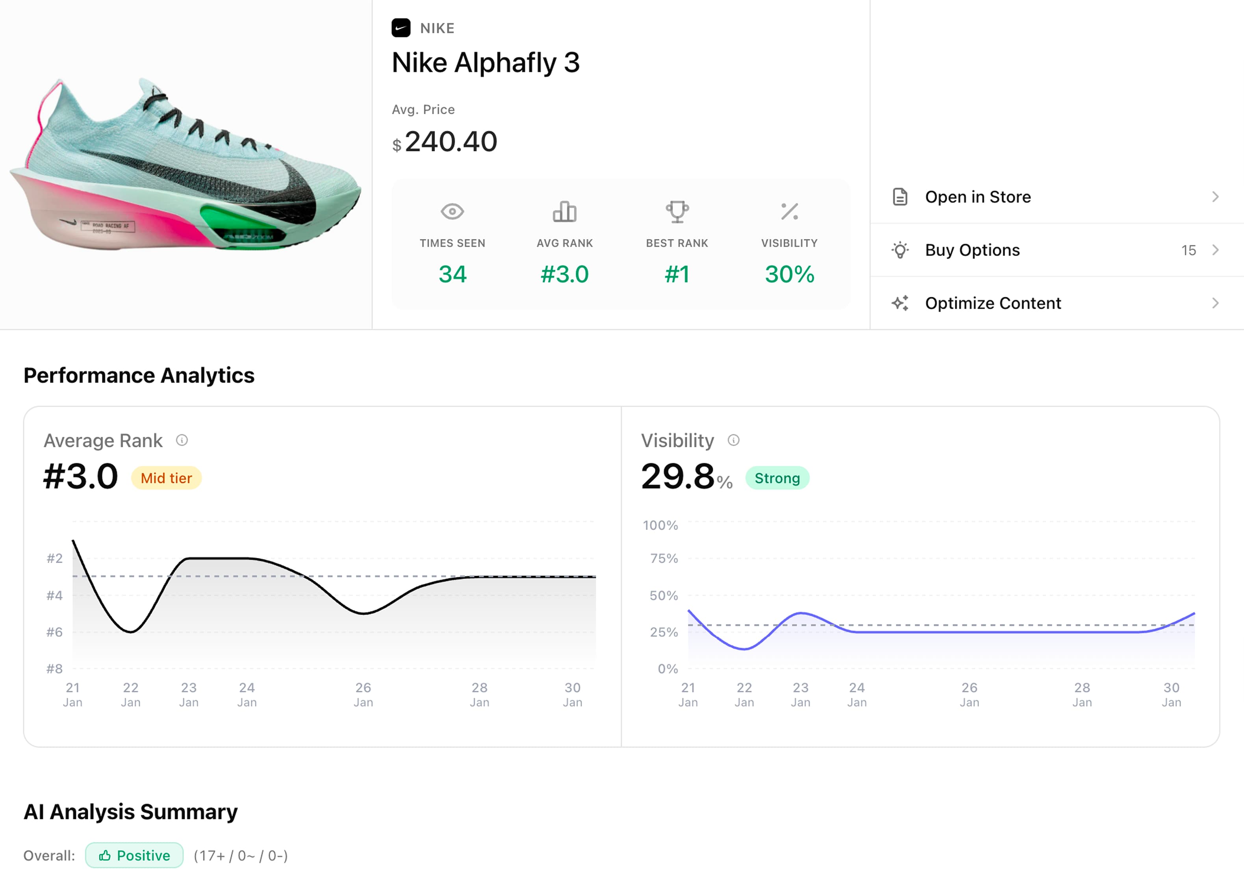Image resolution: width=1244 pixels, height=880 pixels.
Task: Click the Visibility percent icon
Action: [790, 212]
